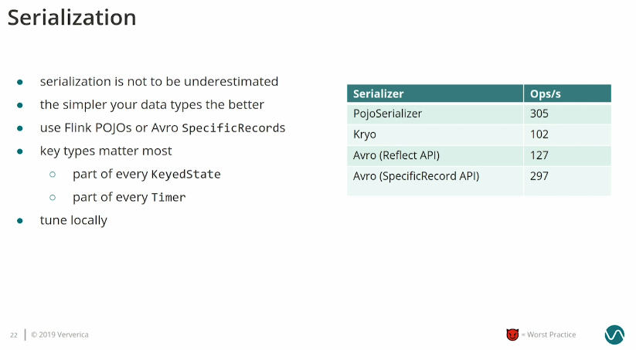Click the bullet before key types matter
636x350 pixels.
click(20, 151)
